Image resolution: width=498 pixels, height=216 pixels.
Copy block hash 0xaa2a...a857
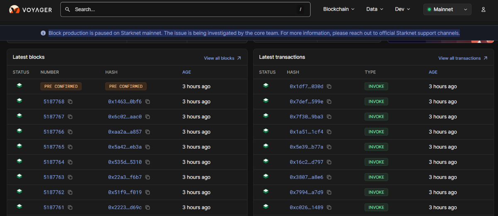pos(147,132)
